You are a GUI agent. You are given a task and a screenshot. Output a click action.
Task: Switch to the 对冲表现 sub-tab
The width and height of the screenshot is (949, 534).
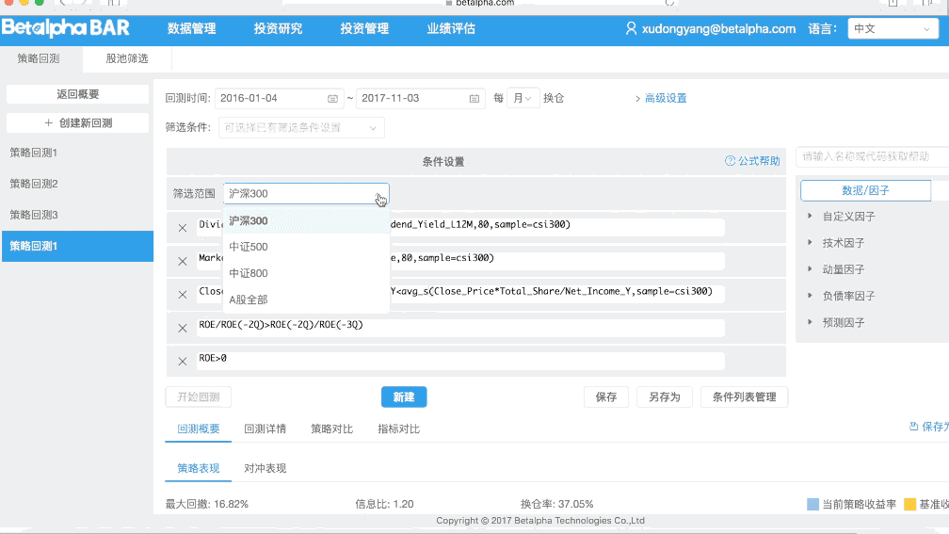click(265, 468)
